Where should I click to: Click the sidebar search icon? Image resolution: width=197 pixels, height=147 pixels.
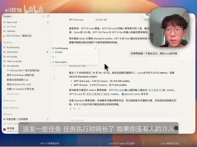click(44, 16)
